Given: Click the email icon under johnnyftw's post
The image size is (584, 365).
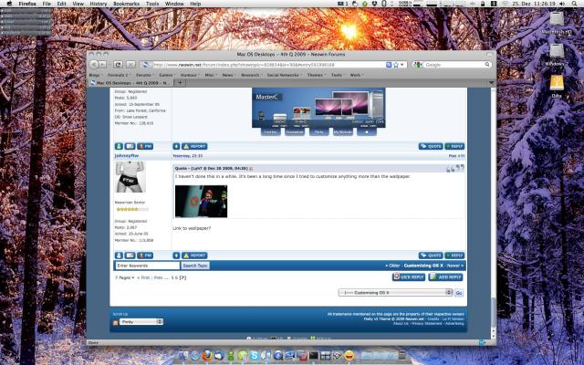Looking at the screenshot, I should 130,255.
